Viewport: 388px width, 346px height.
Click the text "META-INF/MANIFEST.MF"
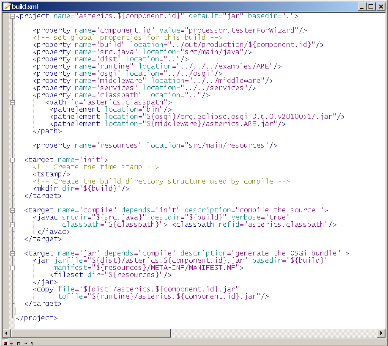point(193,267)
